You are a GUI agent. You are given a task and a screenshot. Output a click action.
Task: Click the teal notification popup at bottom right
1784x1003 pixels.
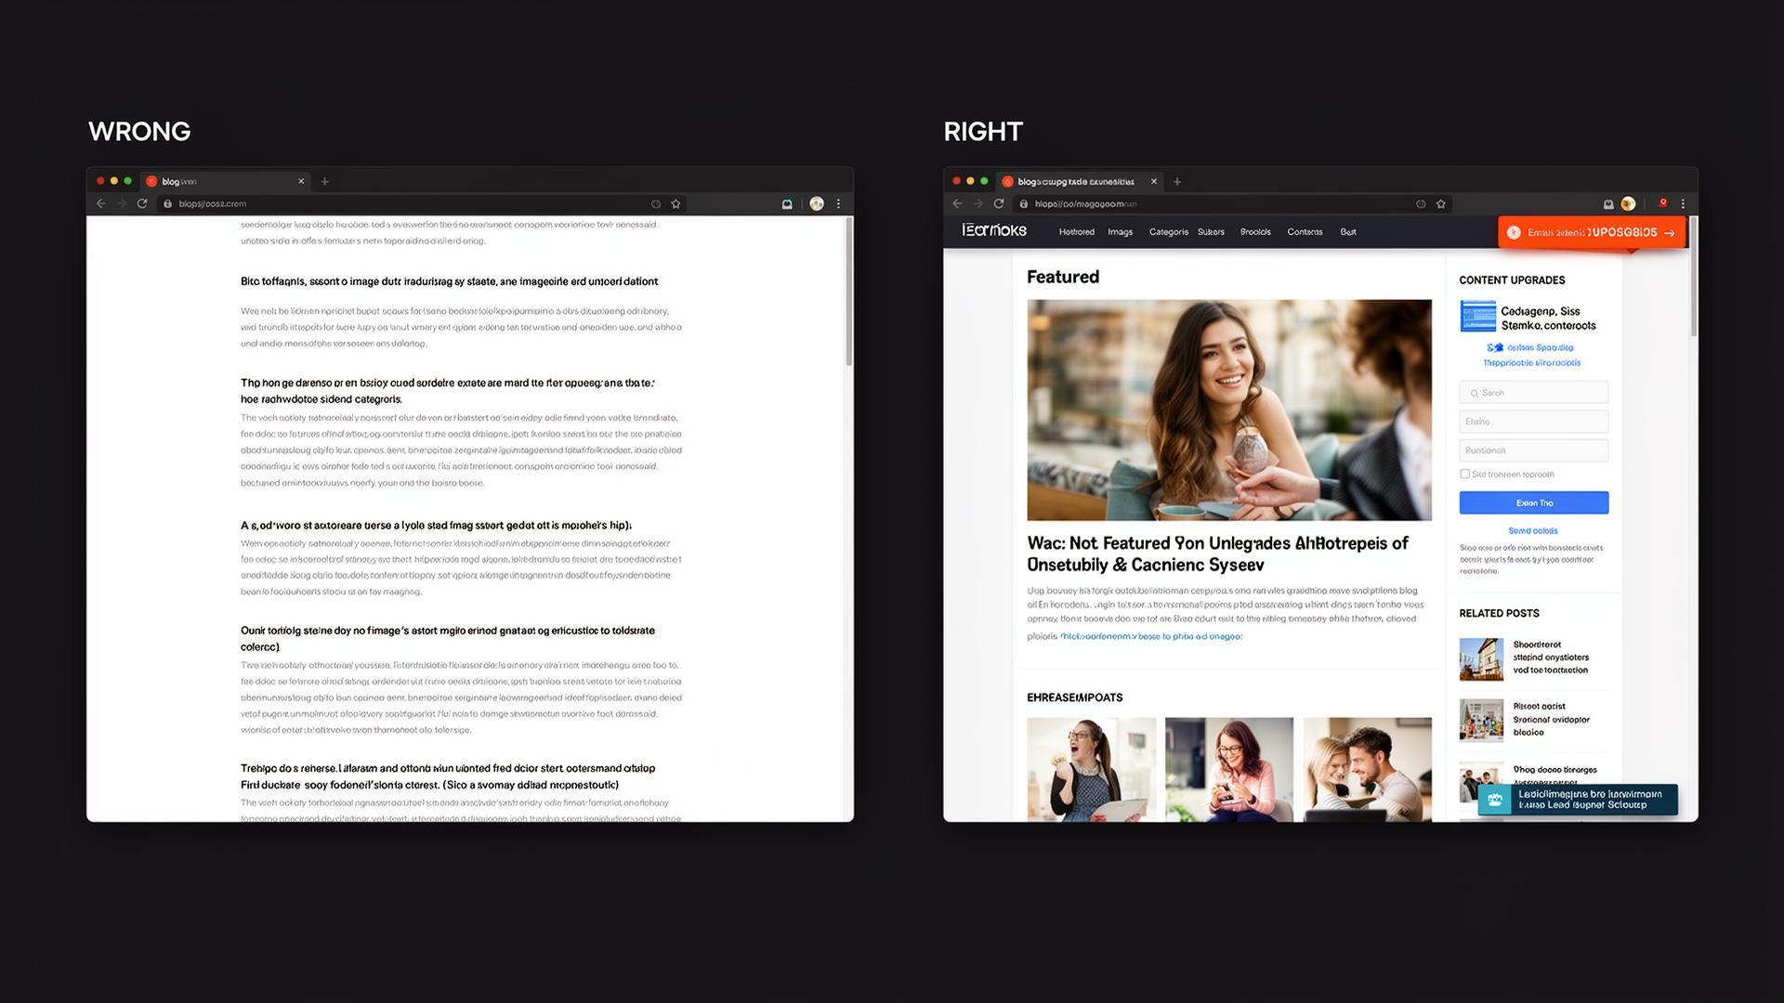[1578, 800]
